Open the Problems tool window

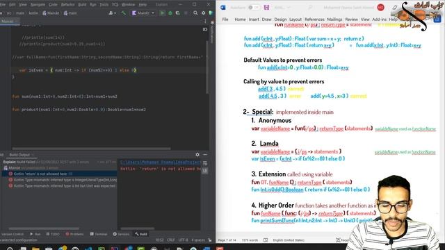point(74,234)
